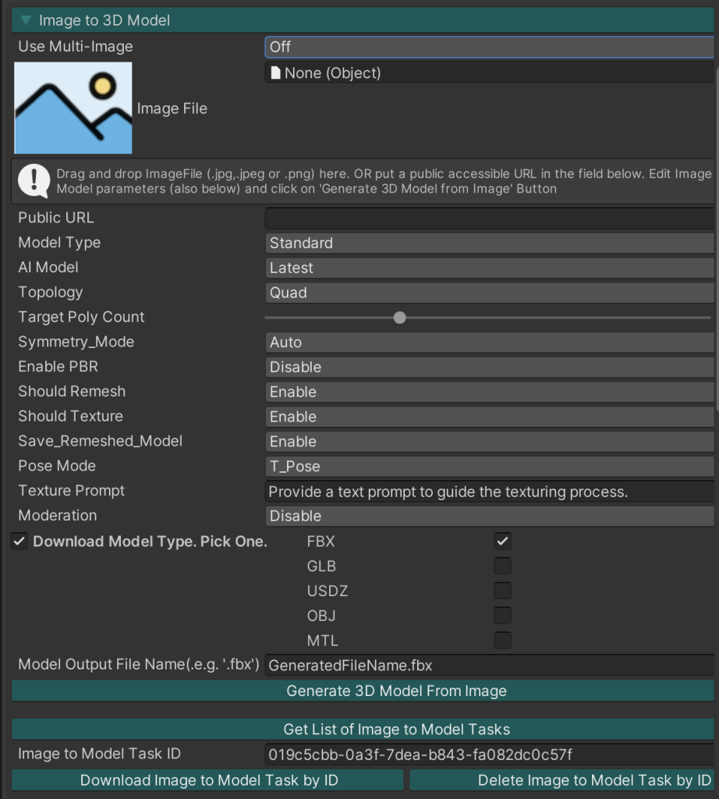This screenshot has width=719, height=799.
Task: Open the Use Multi-Image dropdown
Action: (x=490, y=47)
